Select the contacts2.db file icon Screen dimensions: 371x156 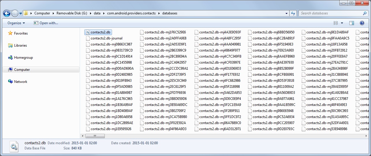[x=87, y=32]
